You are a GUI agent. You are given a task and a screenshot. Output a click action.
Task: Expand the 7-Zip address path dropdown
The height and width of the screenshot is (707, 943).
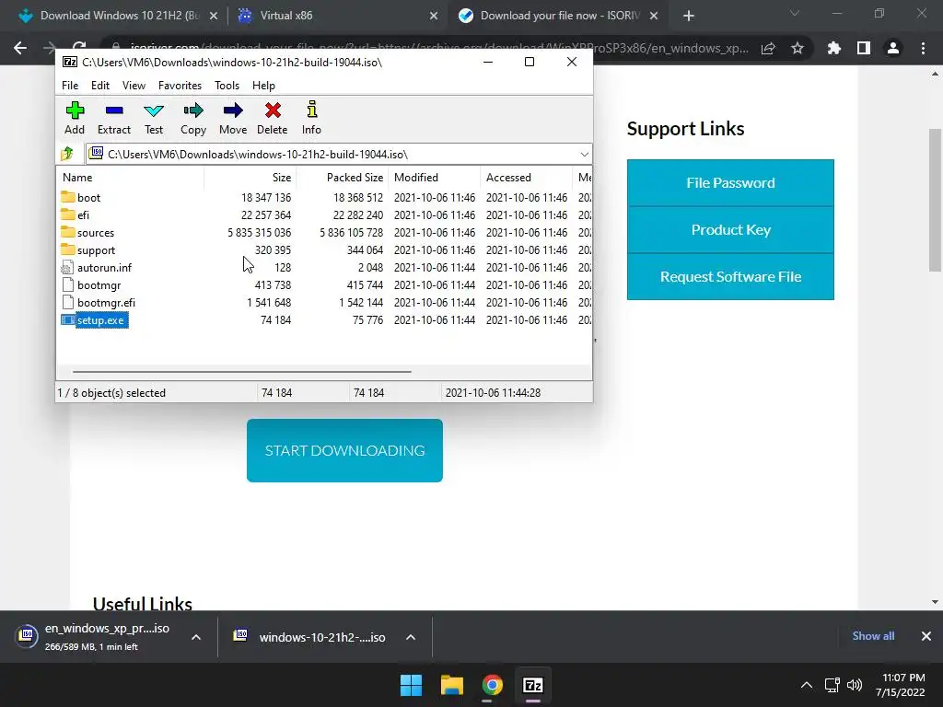584,155
